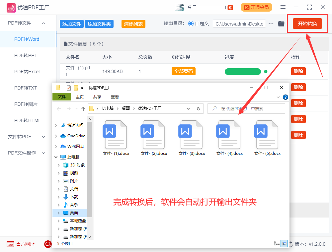Expand 快速访问 in Explorer tree
The image size is (332, 252).
[56, 125]
